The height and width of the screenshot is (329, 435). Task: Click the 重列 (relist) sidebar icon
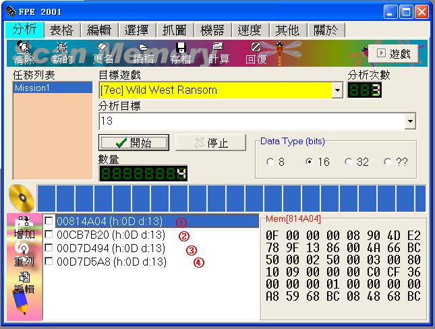click(24, 256)
